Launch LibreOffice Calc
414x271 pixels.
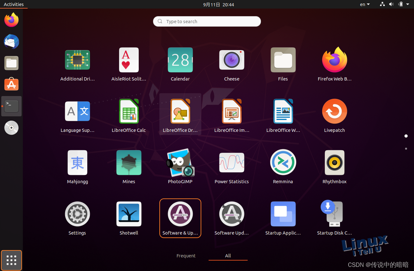click(x=129, y=116)
